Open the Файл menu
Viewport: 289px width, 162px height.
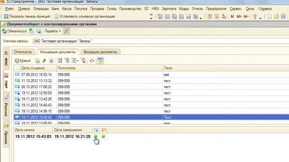9,9
